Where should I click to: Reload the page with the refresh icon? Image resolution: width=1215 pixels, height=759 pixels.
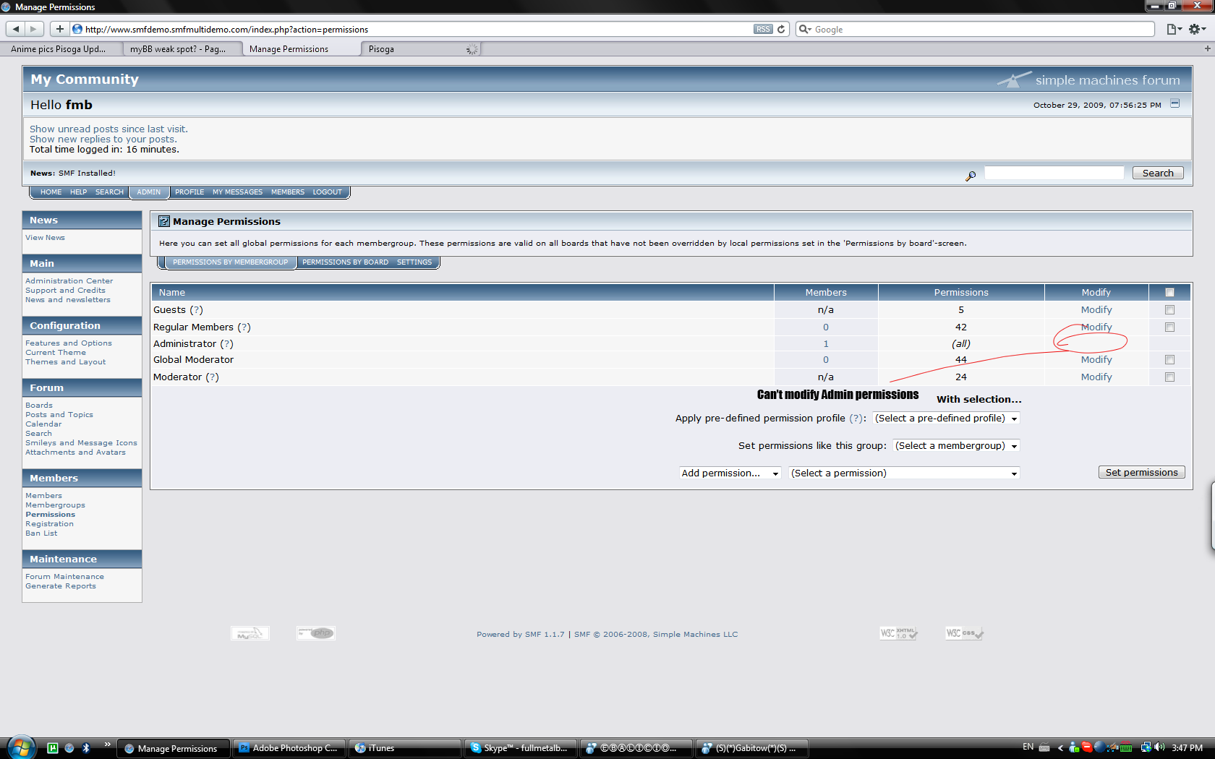click(781, 29)
